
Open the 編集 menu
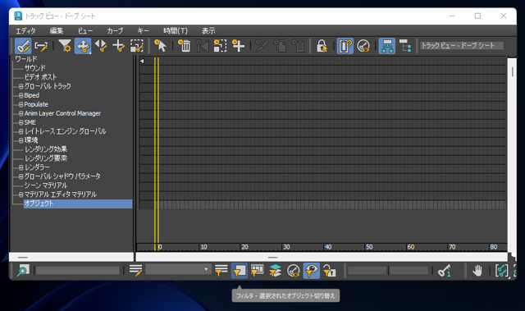[x=57, y=31]
